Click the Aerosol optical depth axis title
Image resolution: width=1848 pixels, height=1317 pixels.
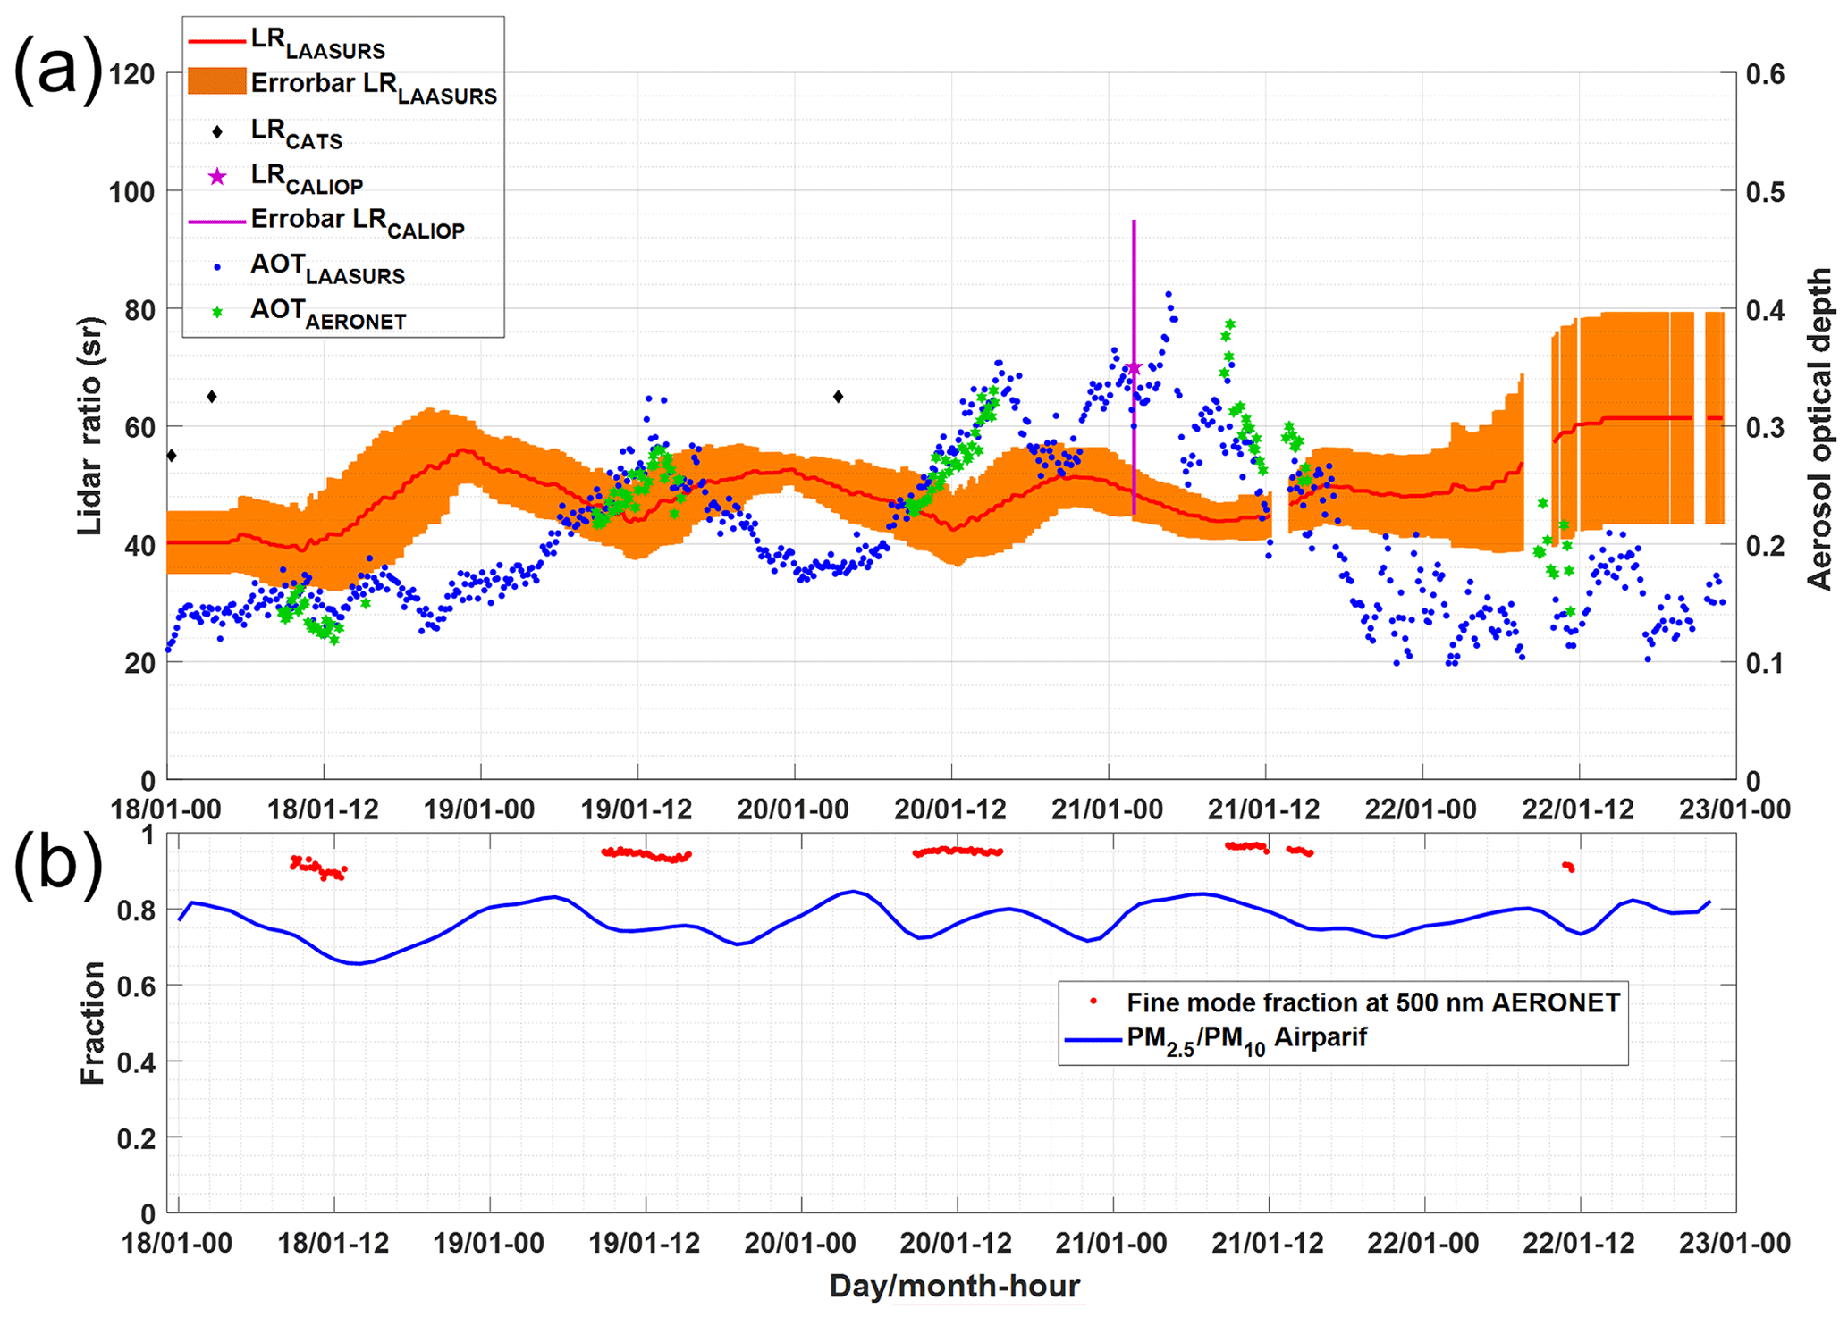(1818, 429)
